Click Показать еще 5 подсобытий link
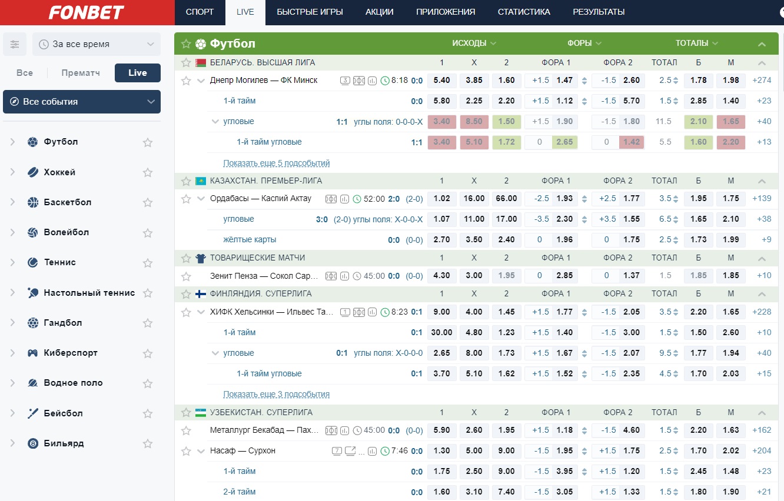This screenshot has height=501, width=784. pos(277,163)
